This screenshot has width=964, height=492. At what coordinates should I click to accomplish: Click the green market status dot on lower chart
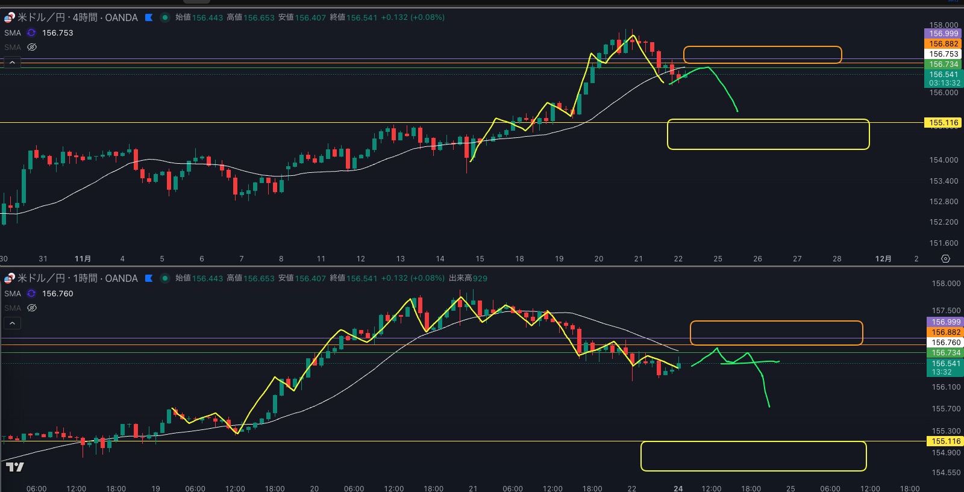tap(164, 278)
